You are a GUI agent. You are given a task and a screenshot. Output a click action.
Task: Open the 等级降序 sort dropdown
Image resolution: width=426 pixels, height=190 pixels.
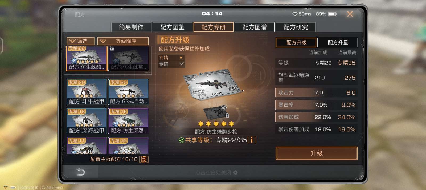[123, 41]
